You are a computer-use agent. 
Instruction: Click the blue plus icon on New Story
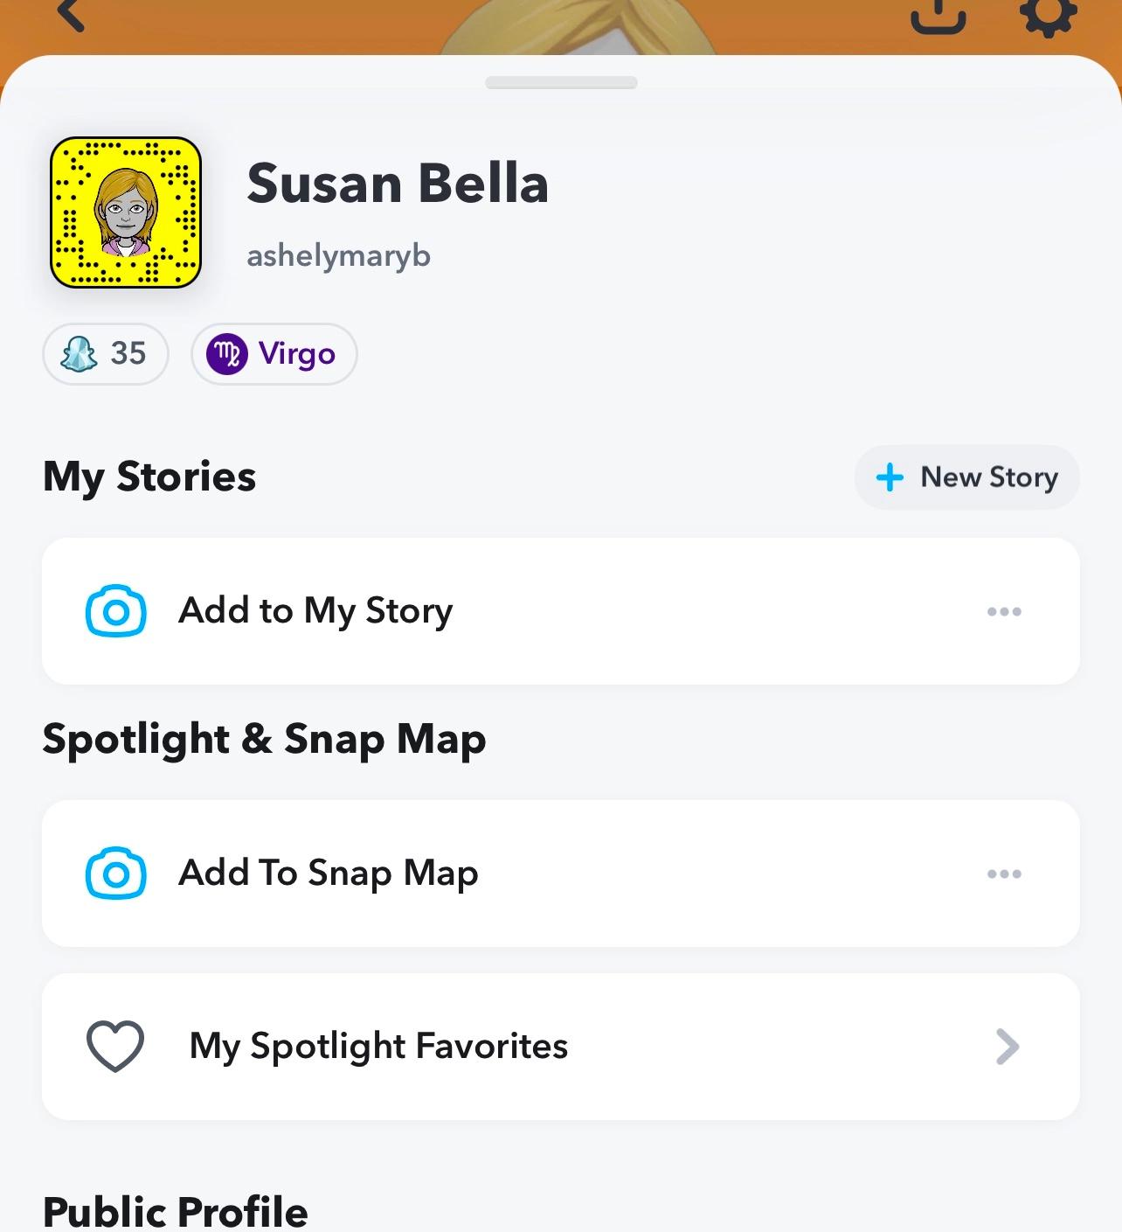point(890,477)
